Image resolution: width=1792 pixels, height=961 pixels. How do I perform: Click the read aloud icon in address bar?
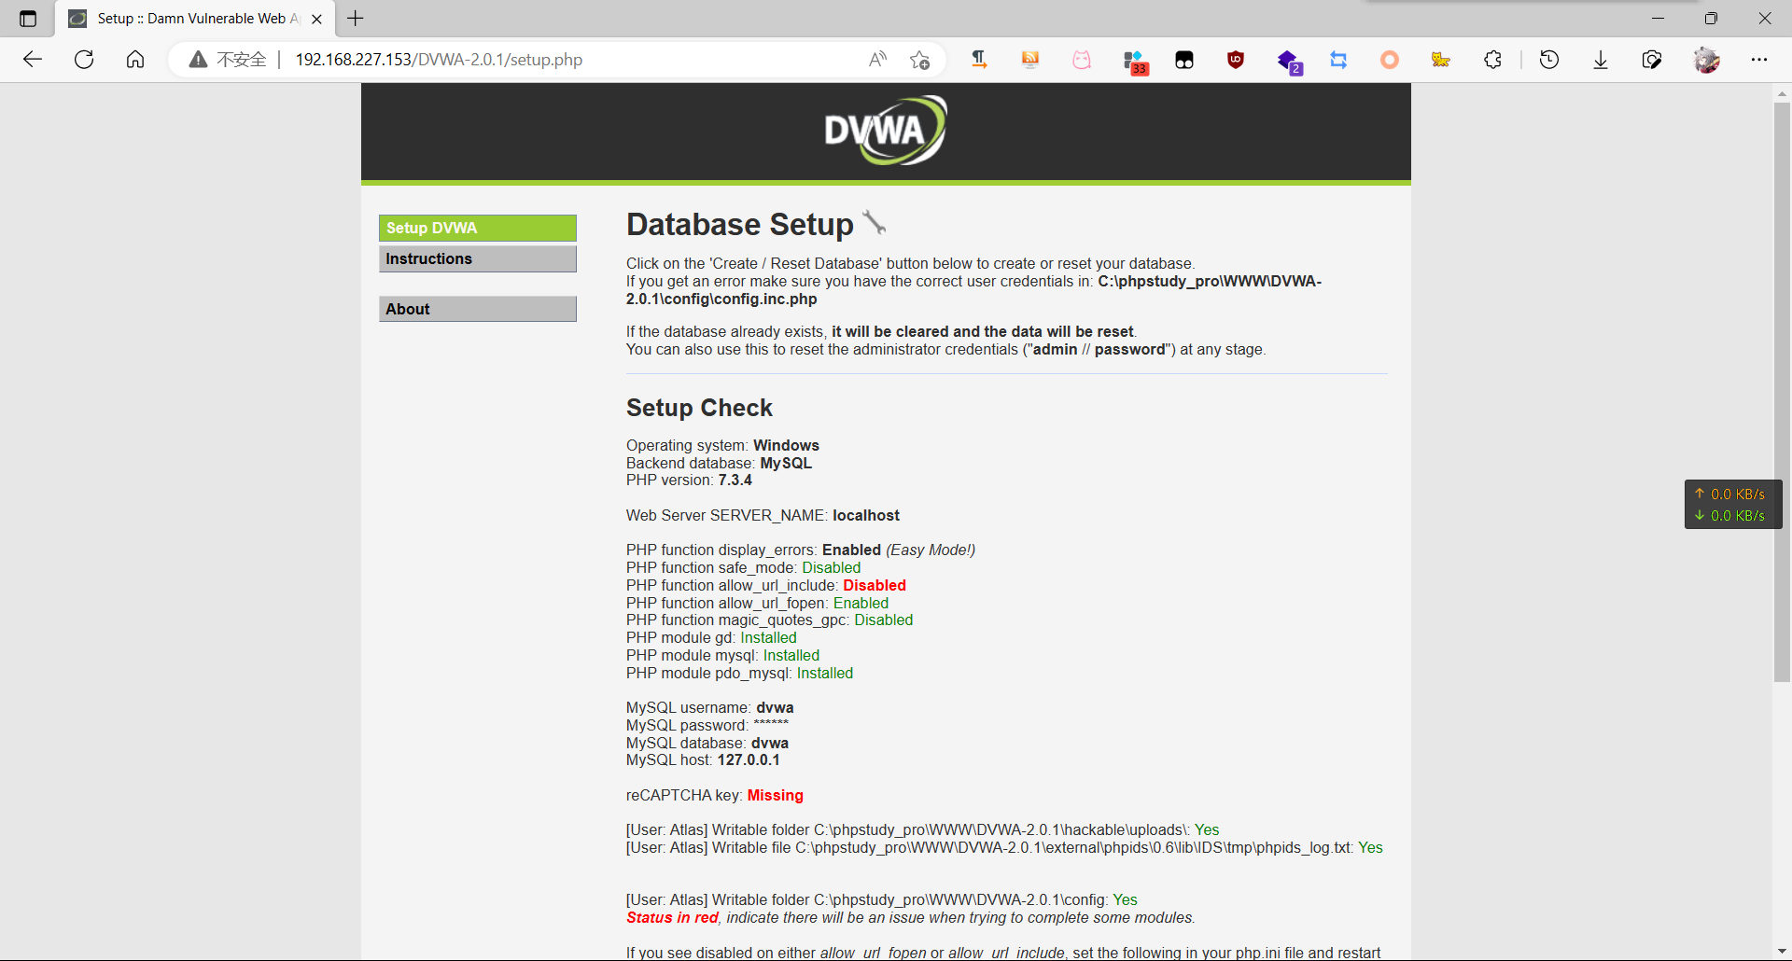[x=877, y=60]
